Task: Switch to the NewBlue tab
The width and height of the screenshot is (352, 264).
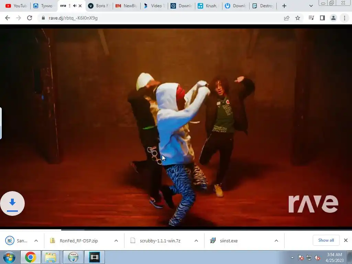Action: tap(126, 6)
